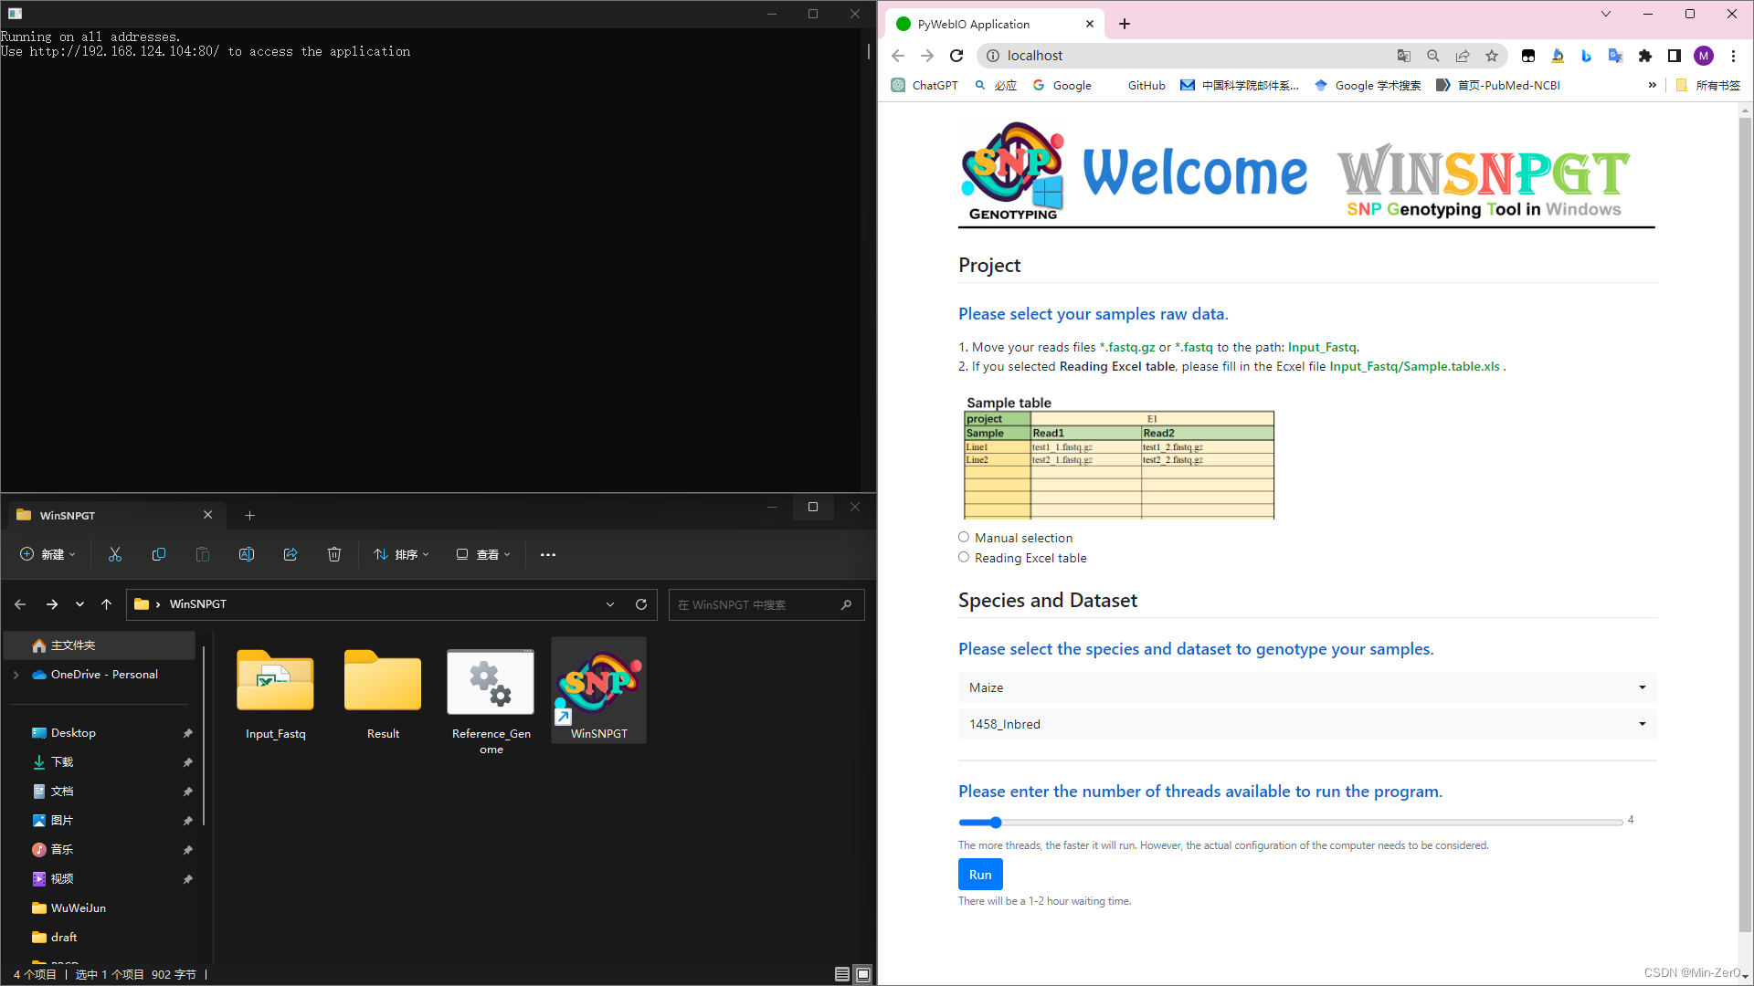Click the Cut icon in Explorer toolbar
The image size is (1754, 986).
point(115,554)
